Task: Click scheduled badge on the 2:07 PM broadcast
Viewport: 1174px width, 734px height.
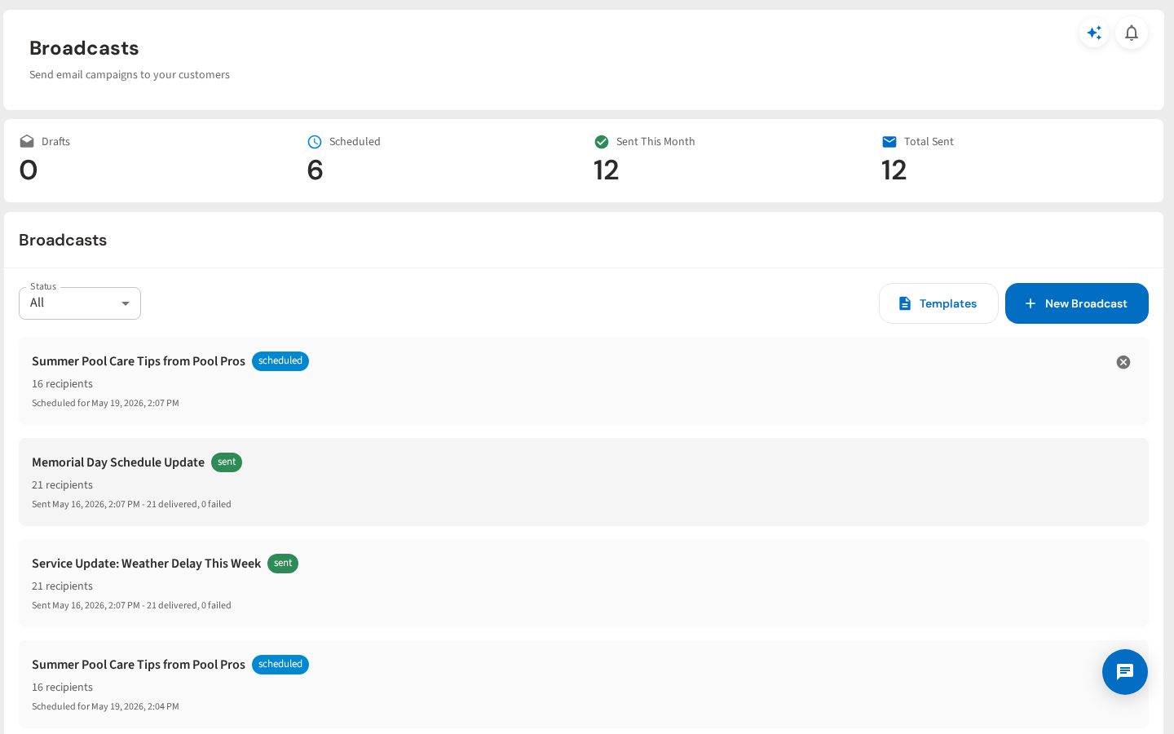Action: pyautogui.click(x=280, y=361)
